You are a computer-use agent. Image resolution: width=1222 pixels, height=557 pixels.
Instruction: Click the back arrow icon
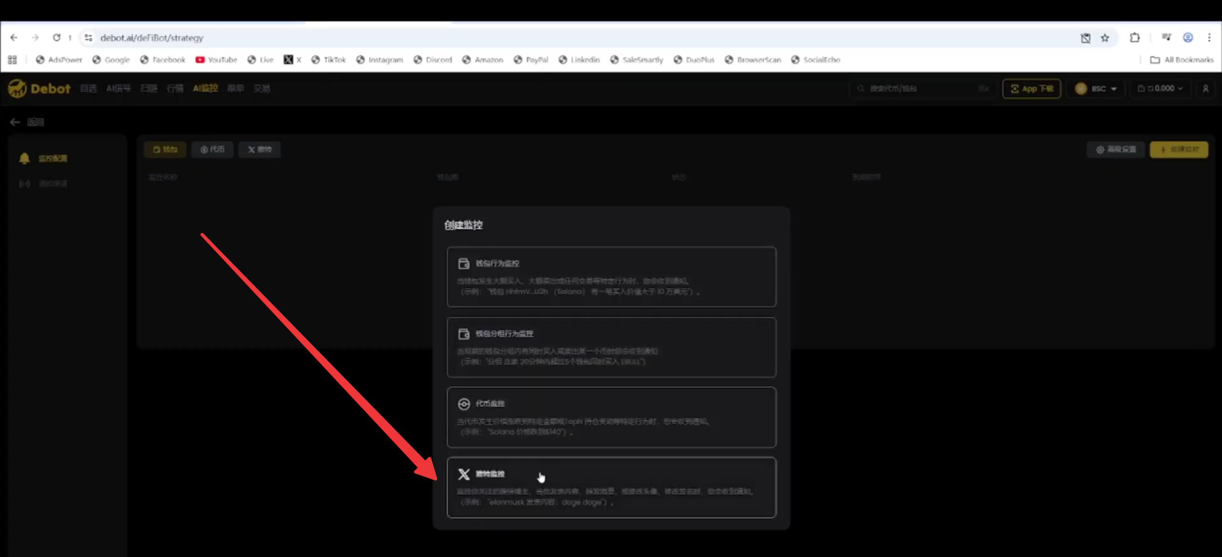click(x=15, y=122)
